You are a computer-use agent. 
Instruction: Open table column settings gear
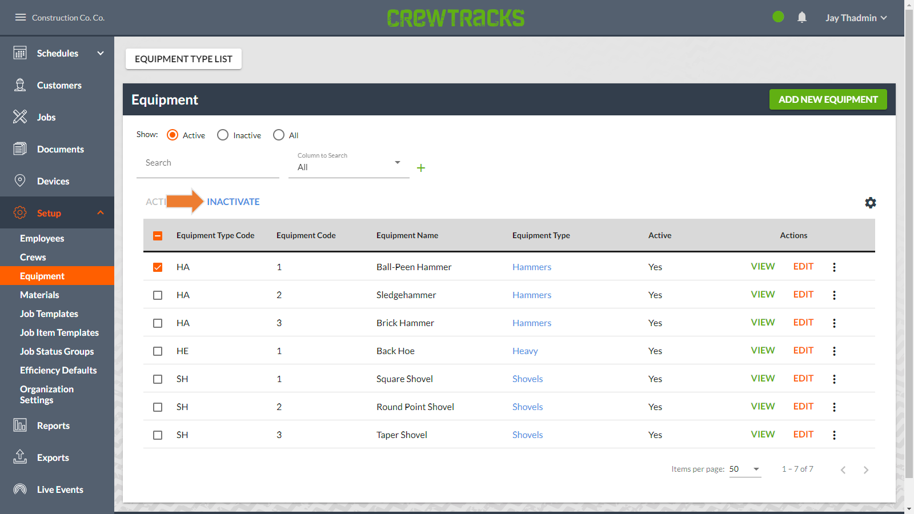point(871,203)
